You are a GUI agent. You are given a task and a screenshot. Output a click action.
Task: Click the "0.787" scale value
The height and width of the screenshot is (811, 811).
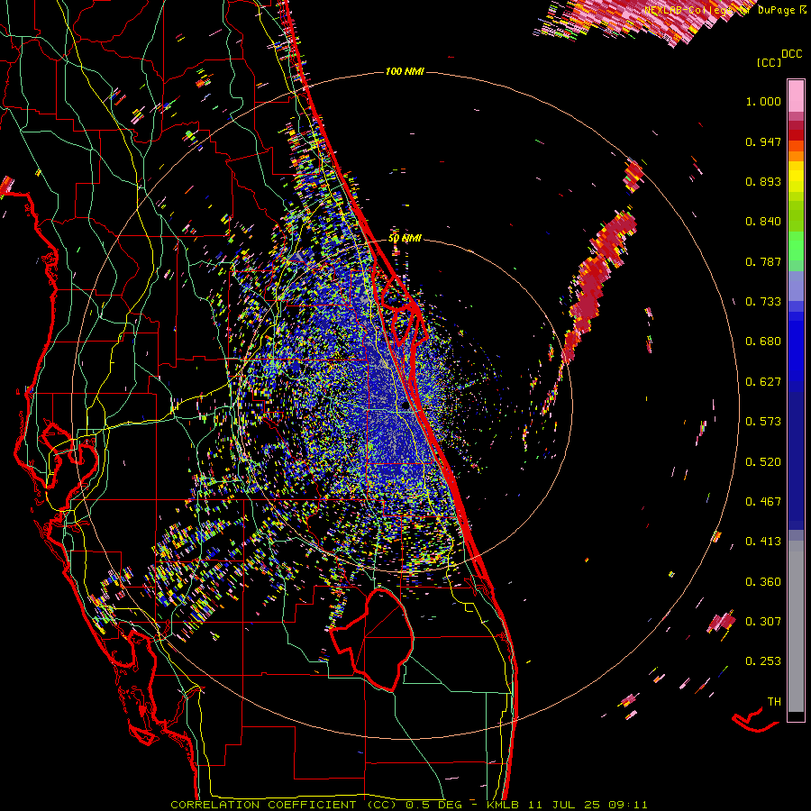763,261
